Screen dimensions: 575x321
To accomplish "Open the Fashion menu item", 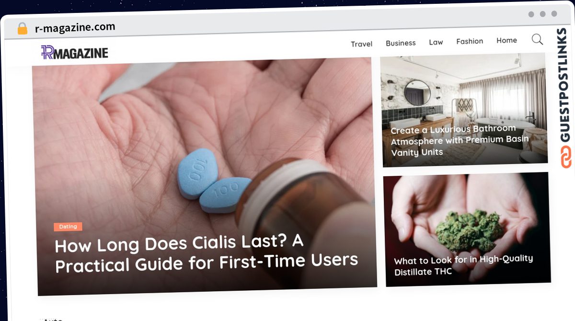I will 470,41.
